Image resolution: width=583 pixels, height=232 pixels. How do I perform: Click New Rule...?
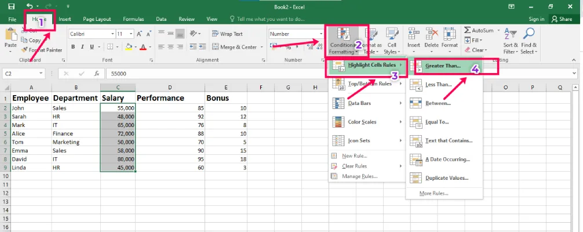pyautogui.click(x=355, y=156)
